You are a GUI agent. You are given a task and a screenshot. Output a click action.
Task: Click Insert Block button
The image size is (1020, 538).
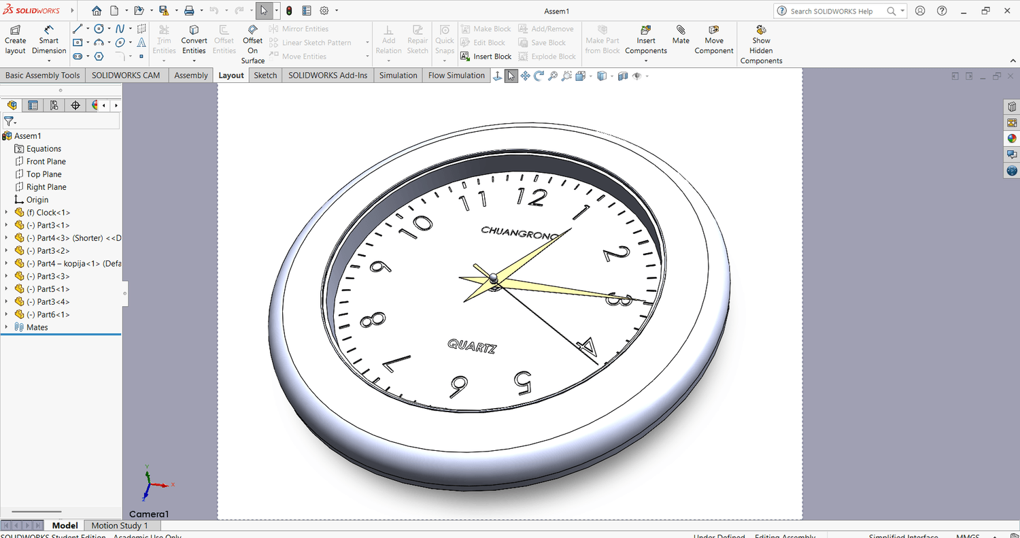tap(486, 56)
